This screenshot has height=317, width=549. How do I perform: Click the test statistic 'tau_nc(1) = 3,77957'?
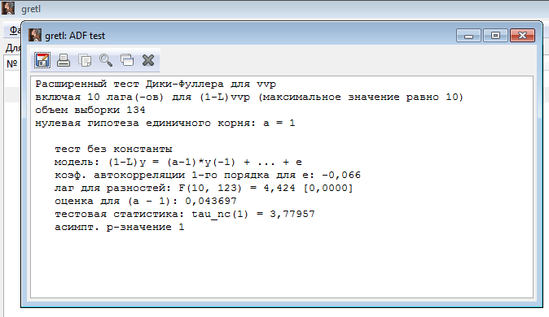tap(253, 214)
